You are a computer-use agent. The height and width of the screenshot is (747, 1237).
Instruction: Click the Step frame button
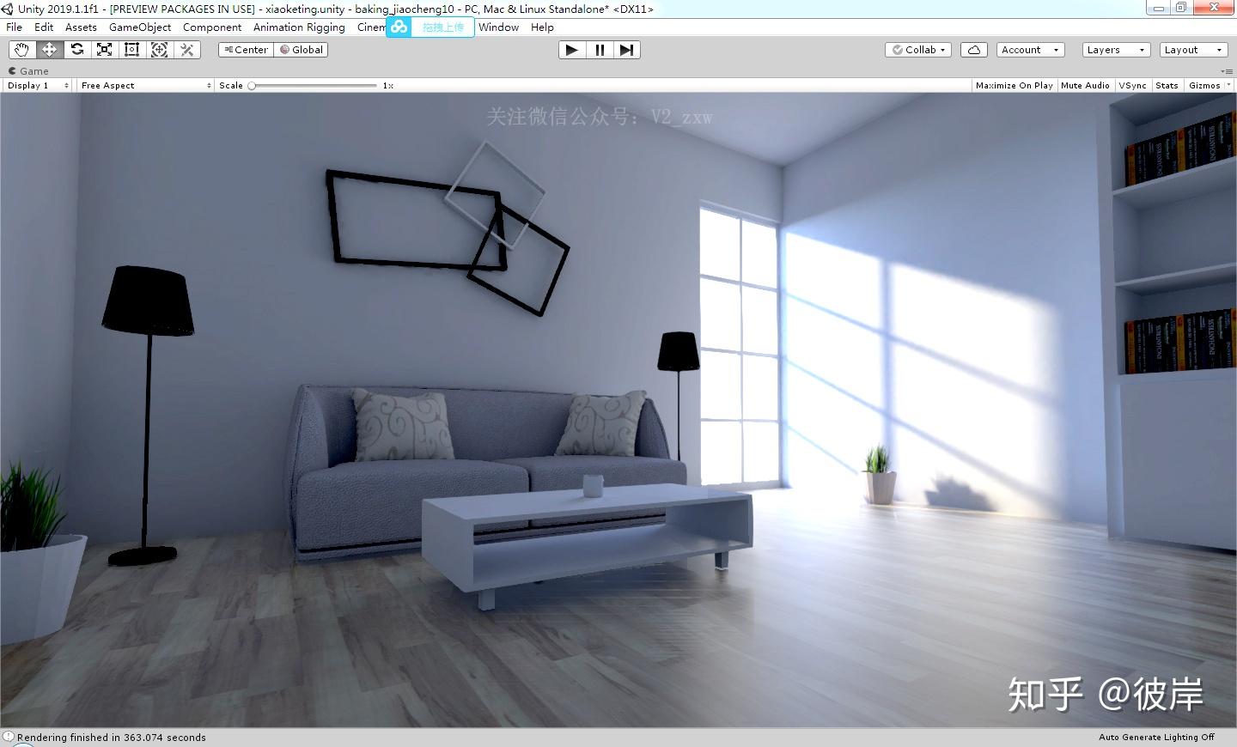click(x=626, y=50)
